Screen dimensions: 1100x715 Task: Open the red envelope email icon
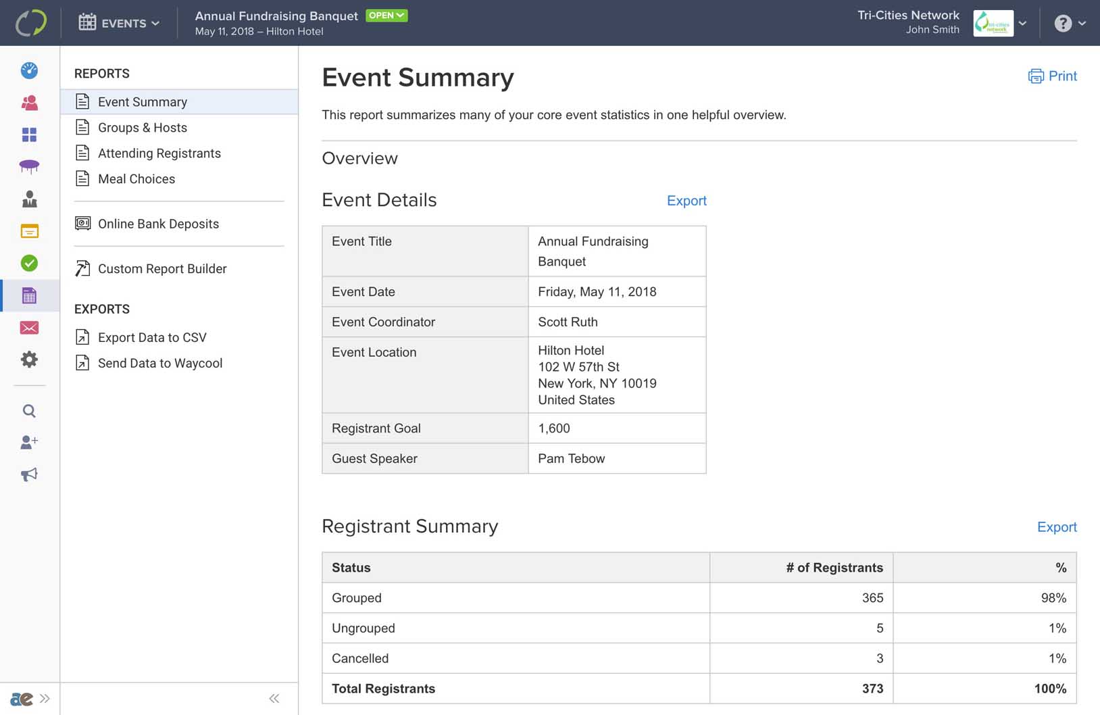pos(29,328)
